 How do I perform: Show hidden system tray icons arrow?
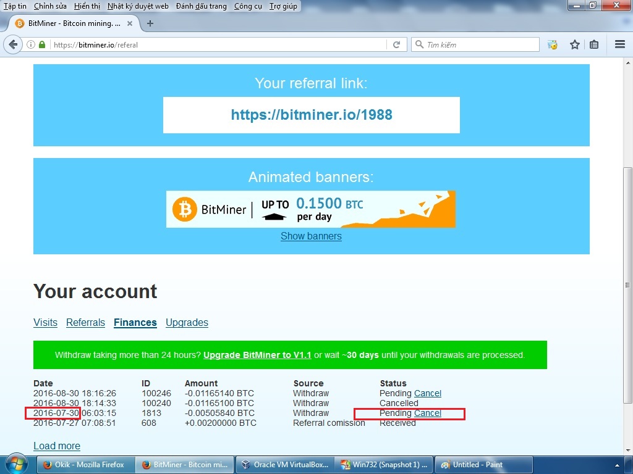click(x=617, y=465)
